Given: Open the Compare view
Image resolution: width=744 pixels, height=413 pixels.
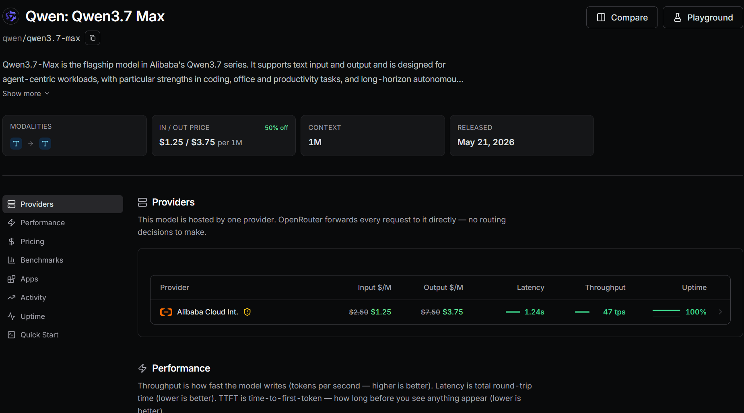Looking at the screenshot, I should click(622, 17).
